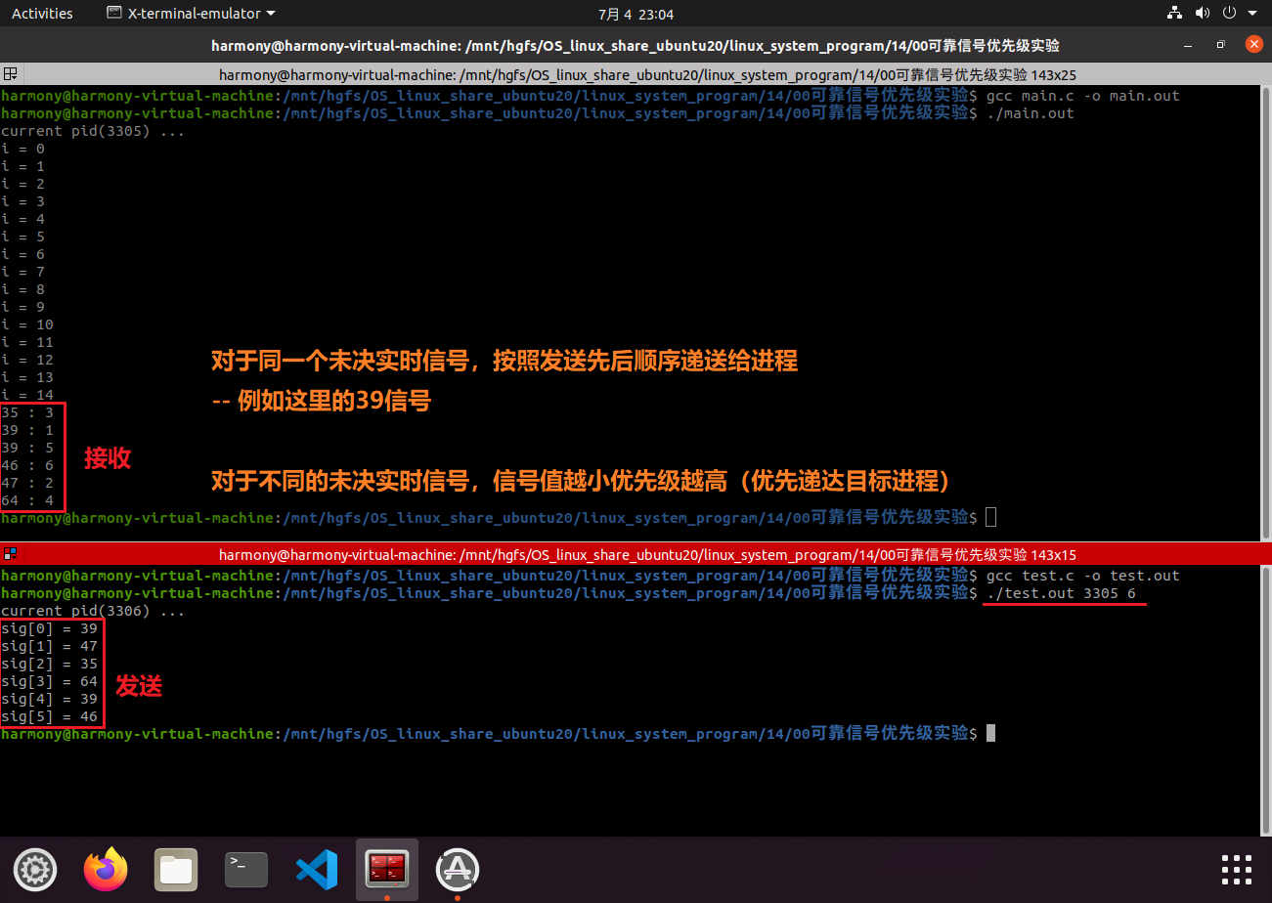Click the upper terminal scrollbar

[1267, 311]
